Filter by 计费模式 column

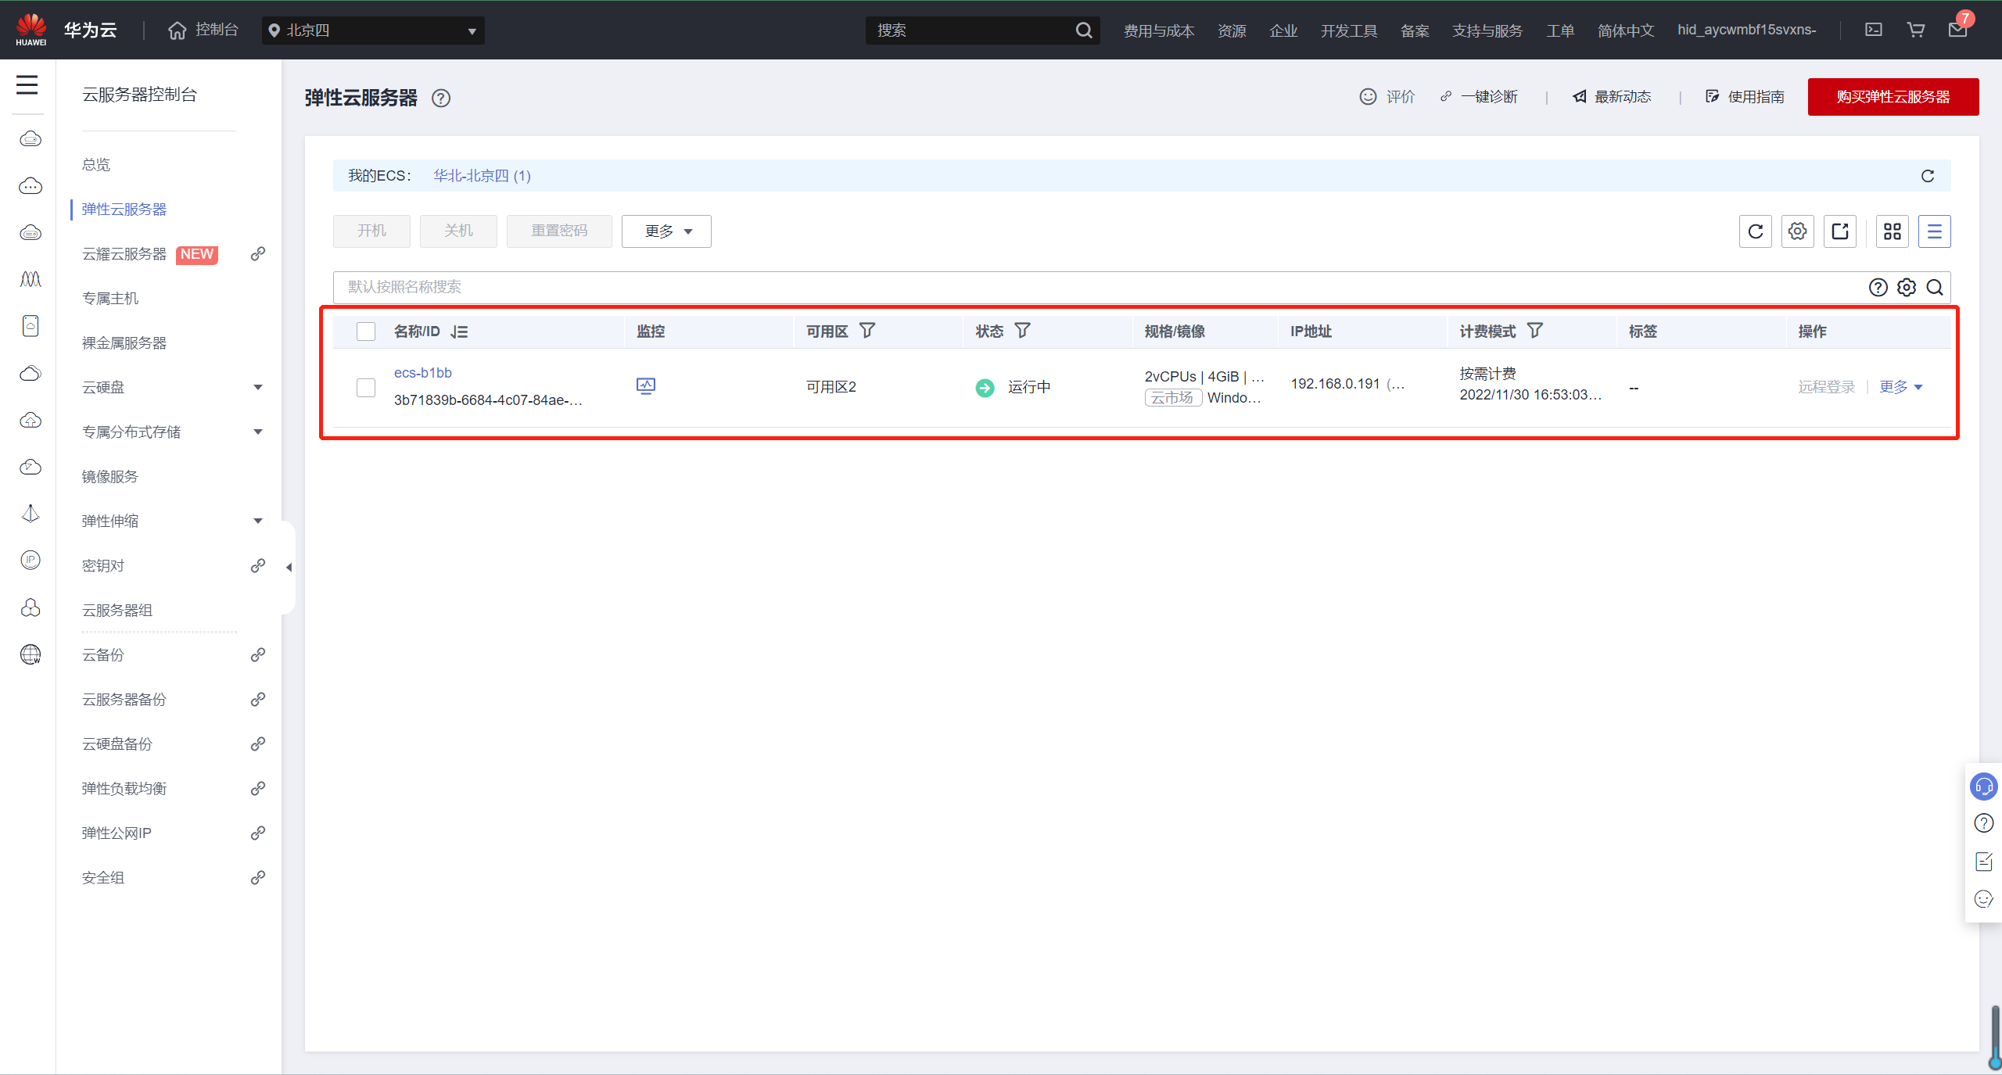pos(1535,331)
